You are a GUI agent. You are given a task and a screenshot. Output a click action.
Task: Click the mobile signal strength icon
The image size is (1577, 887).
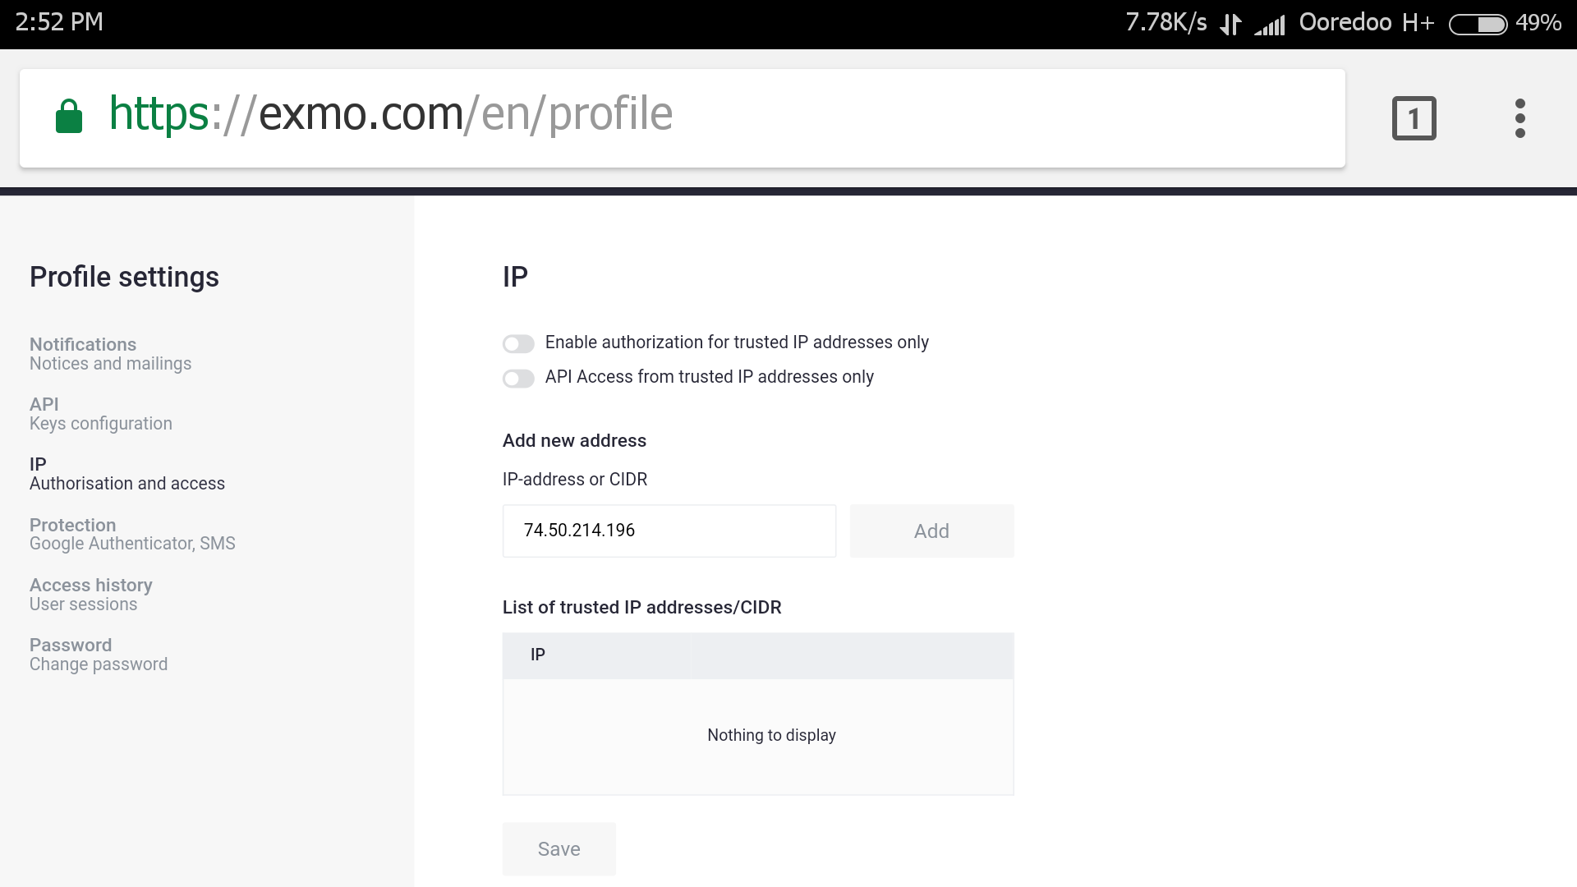click(1271, 21)
